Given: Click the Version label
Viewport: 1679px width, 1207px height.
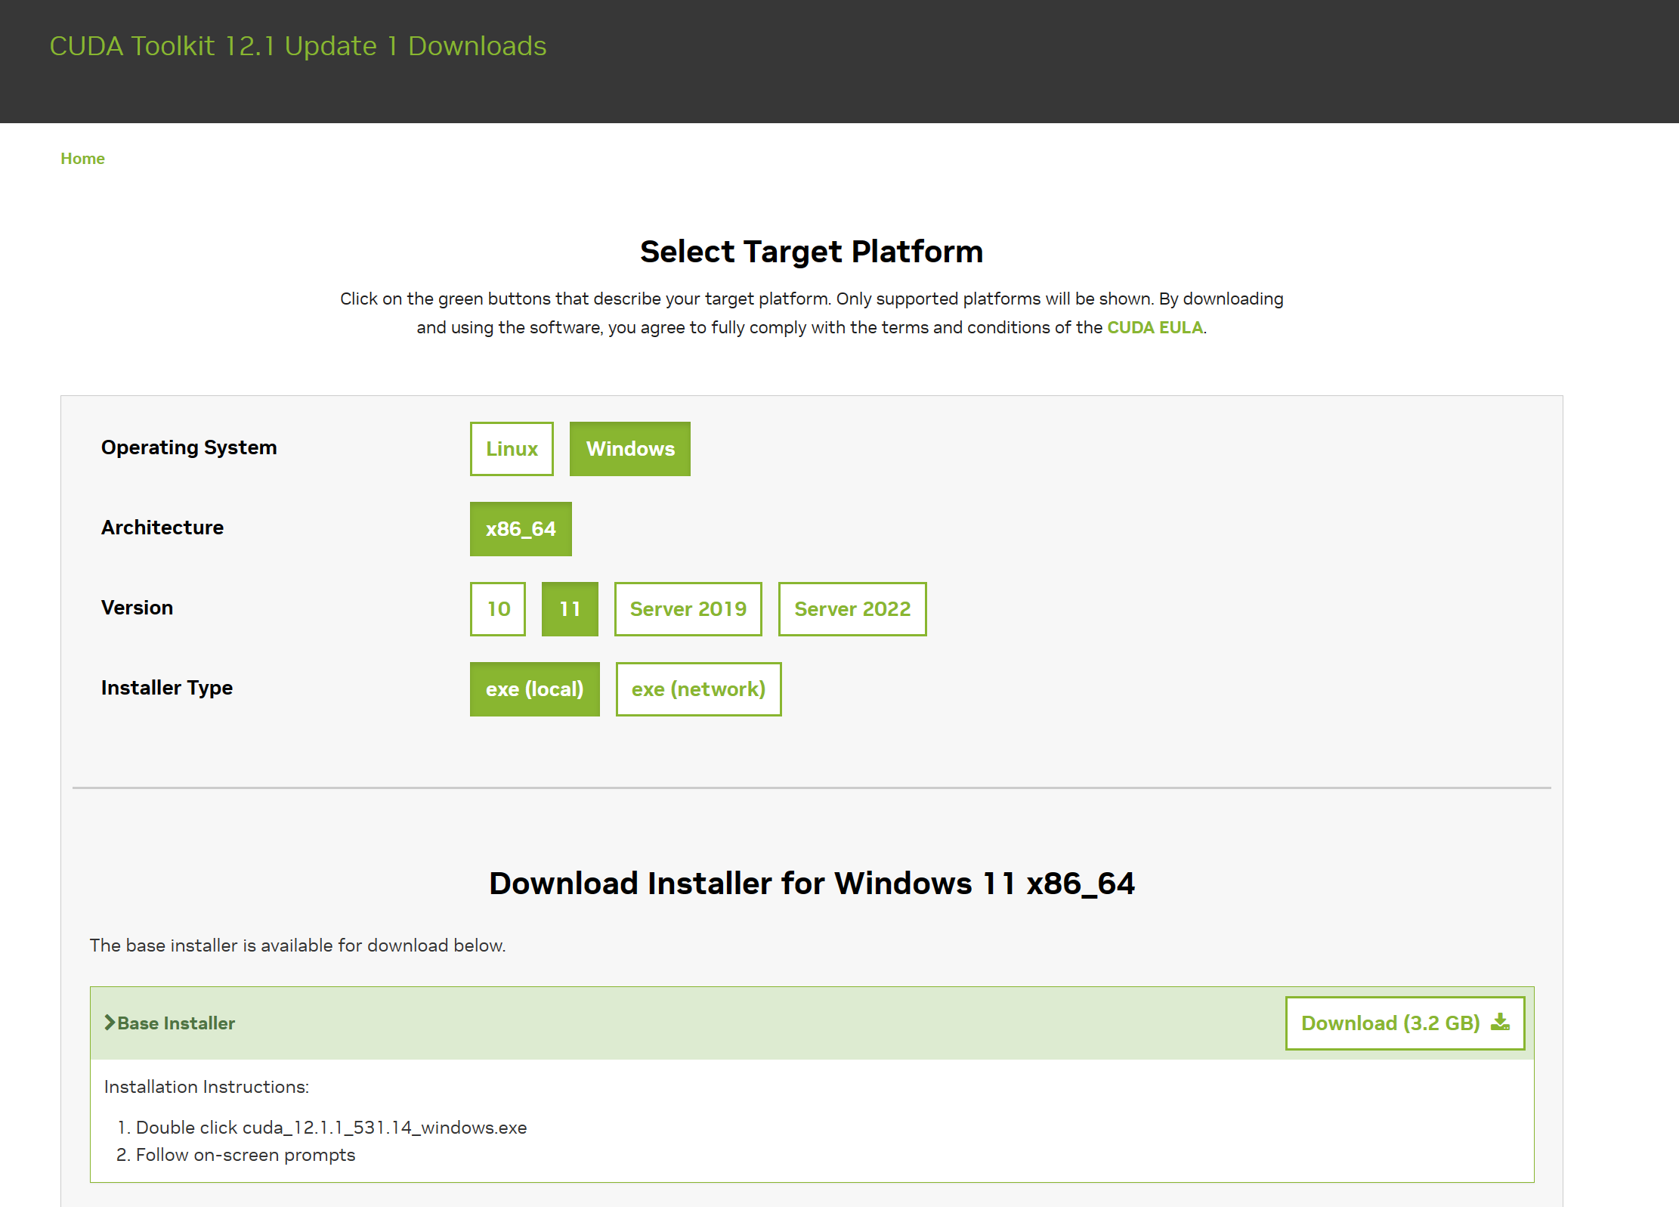Looking at the screenshot, I should 137,608.
